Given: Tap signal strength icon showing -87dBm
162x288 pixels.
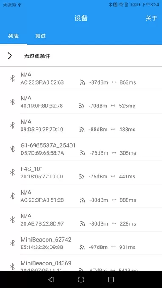Looking at the screenshot, I should pyautogui.click(x=83, y=82).
